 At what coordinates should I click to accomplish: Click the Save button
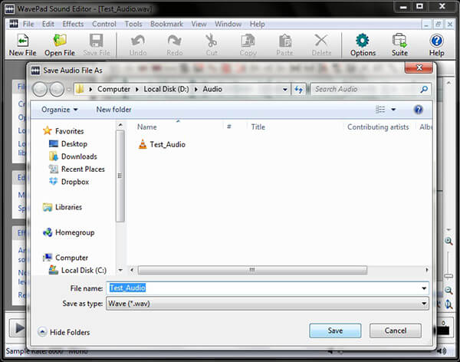(335, 331)
